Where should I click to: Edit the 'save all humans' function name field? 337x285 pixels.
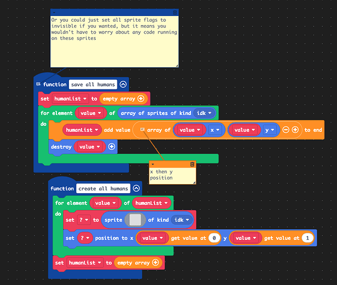coord(93,84)
